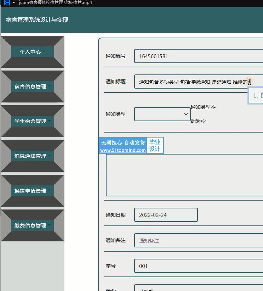Click the video title jspm宿舍报修换宿管理系统-宿管.mp4

(56, 2)
